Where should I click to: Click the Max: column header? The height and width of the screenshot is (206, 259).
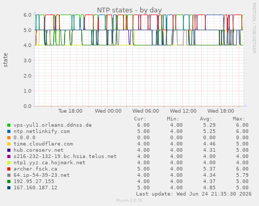pyautogui.click(x=239, y=119)
